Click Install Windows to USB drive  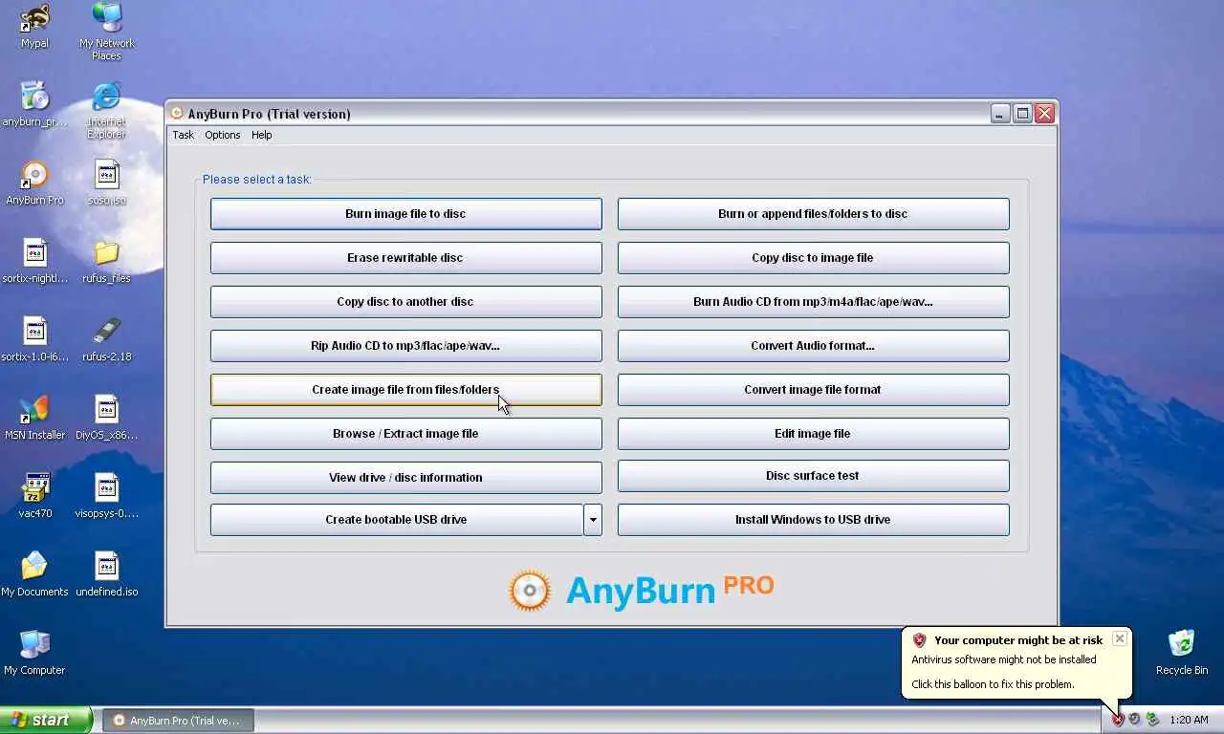[813, 520]
